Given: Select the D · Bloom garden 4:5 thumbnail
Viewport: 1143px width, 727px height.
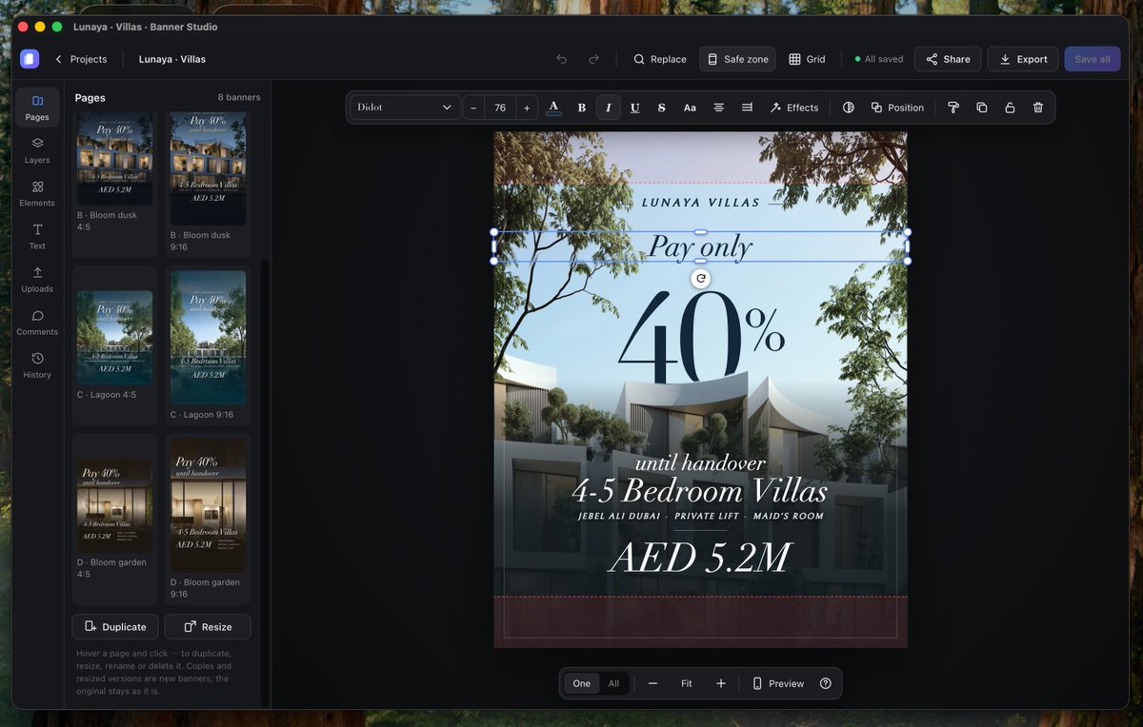Looking at the screenshot, I should (x=114, y=506).
